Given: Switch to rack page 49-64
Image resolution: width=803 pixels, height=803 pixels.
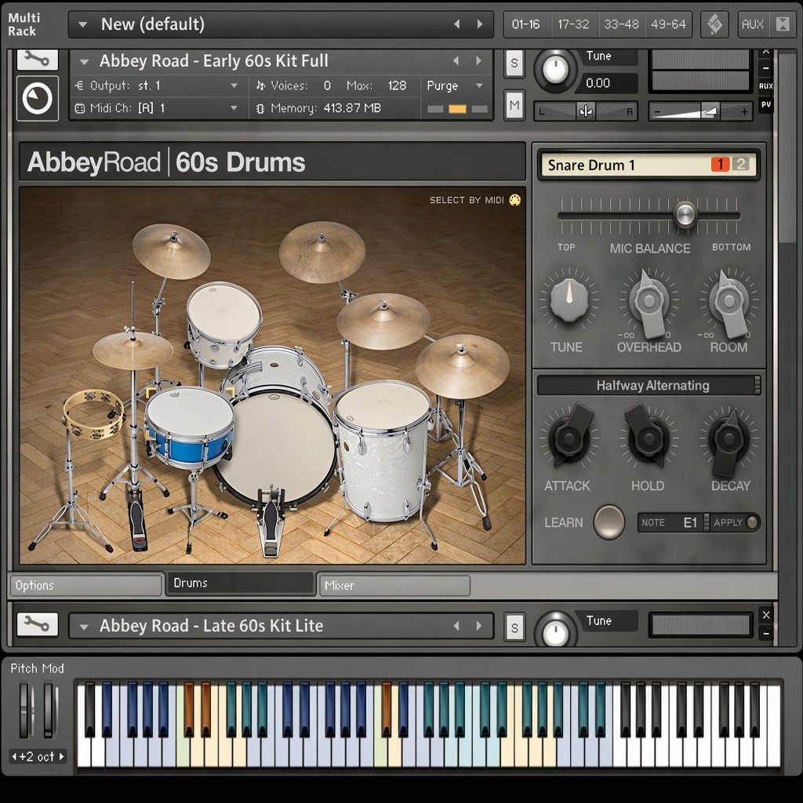Looking at the screenshot, I should pos(668,24).
